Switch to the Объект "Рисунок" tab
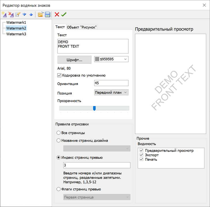Screen dimensions: 210x207 point(82,27)
